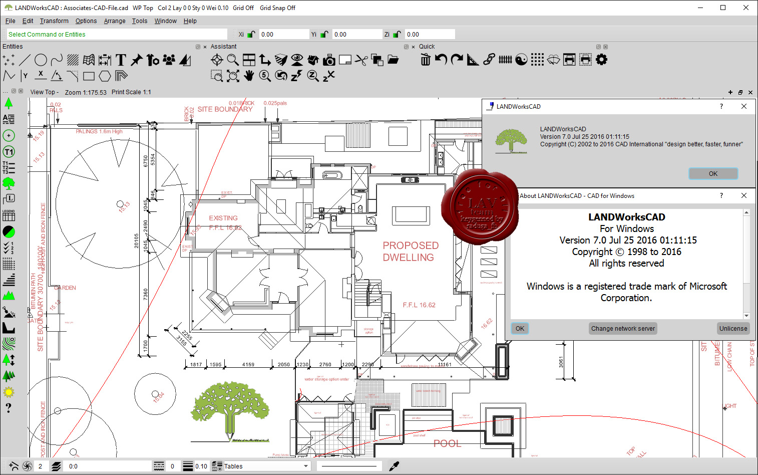The image size is (758, 475).
Task: Open the settings gear in Quick toolbar
Action: click(x=601, y=60)
